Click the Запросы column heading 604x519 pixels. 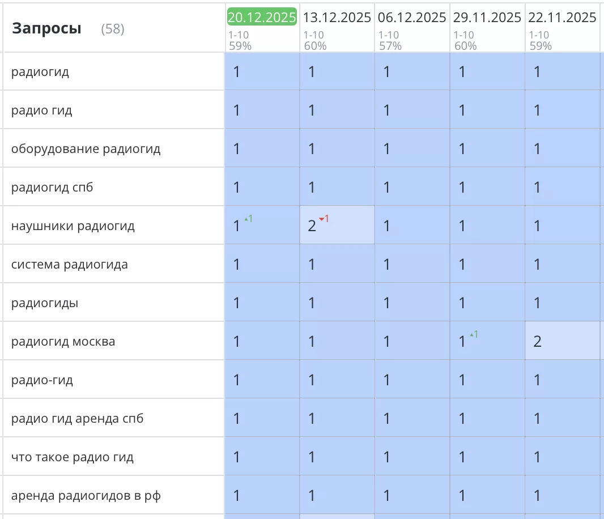coord(46,28)
